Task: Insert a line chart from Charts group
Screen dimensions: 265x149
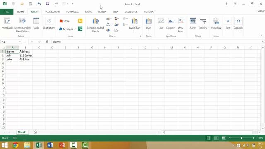Action: pos(108,25)
